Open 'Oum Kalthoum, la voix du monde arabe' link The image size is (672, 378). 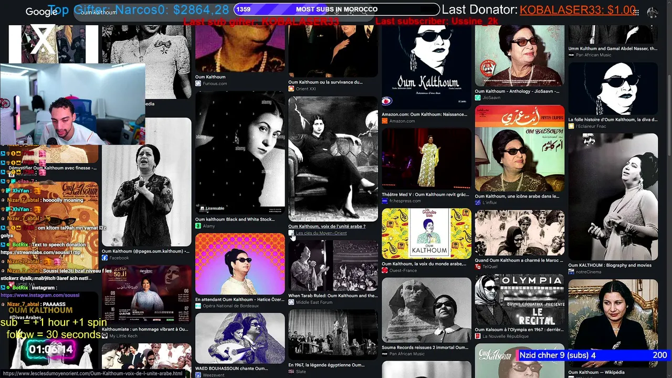[x=424, y=264]
